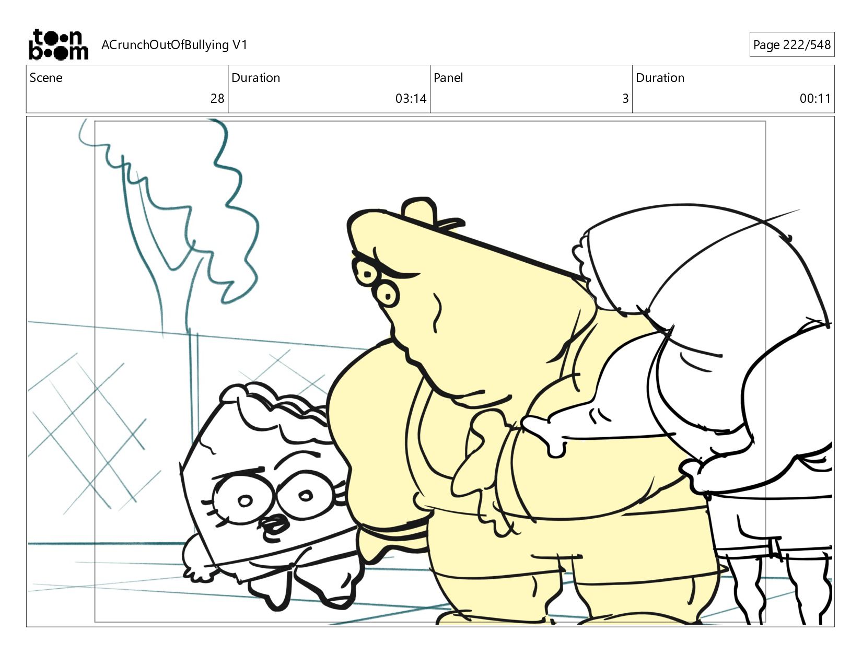862x666 pixels.
Task: Select the Scene label
Action: (46, 78)
